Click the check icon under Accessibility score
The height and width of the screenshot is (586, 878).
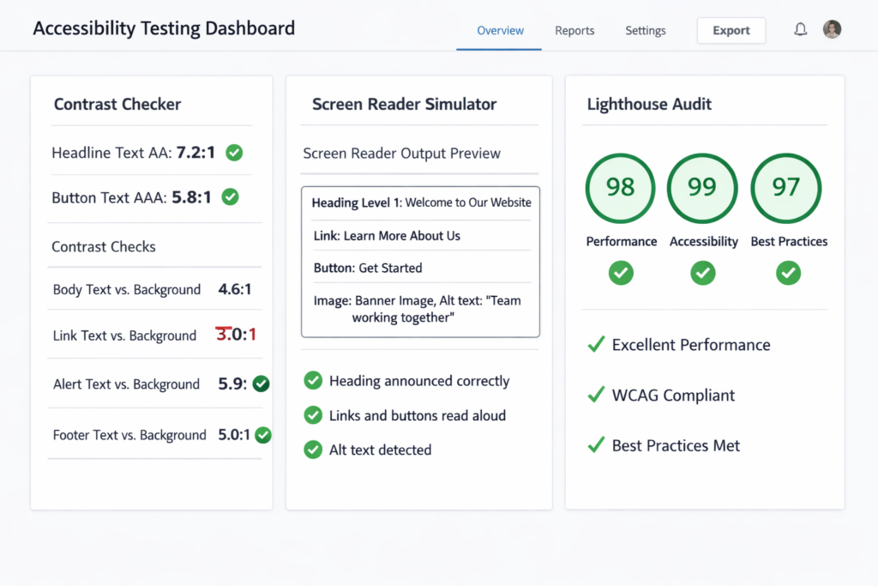tap(703, 273)
